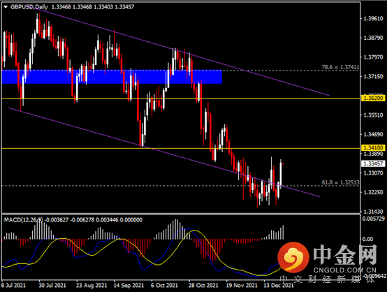This screenshot has height=292, width=387.
Task: Click the red arrow marker near latest candle
Action: [x=284, y=163]
